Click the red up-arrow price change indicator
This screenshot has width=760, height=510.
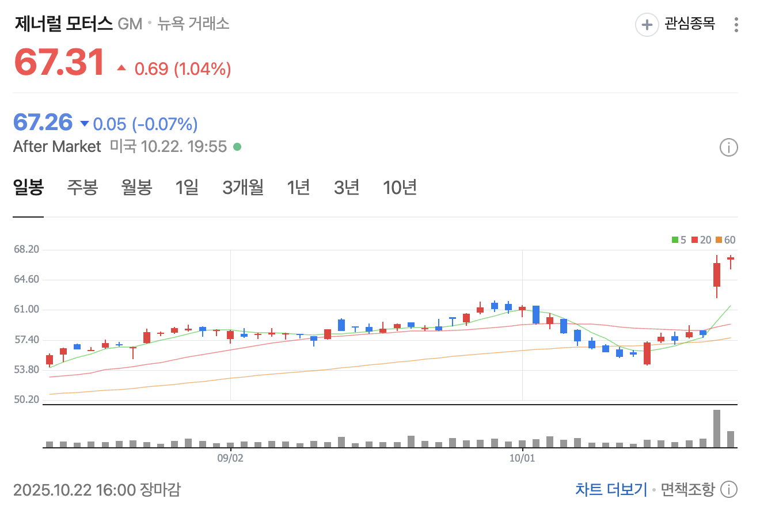121,68
